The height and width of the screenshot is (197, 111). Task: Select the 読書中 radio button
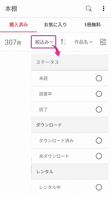click(99, 94)
